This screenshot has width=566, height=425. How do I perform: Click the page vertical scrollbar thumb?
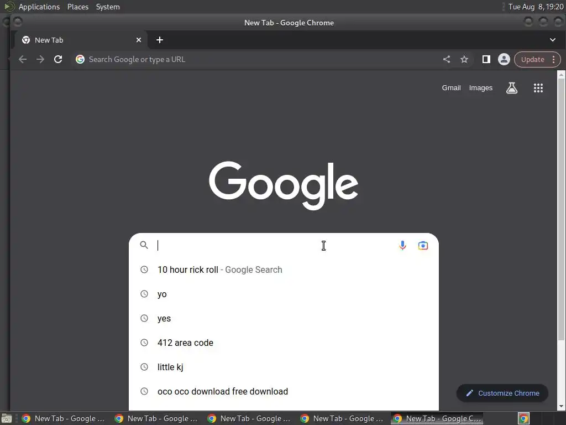pos(561,210)
